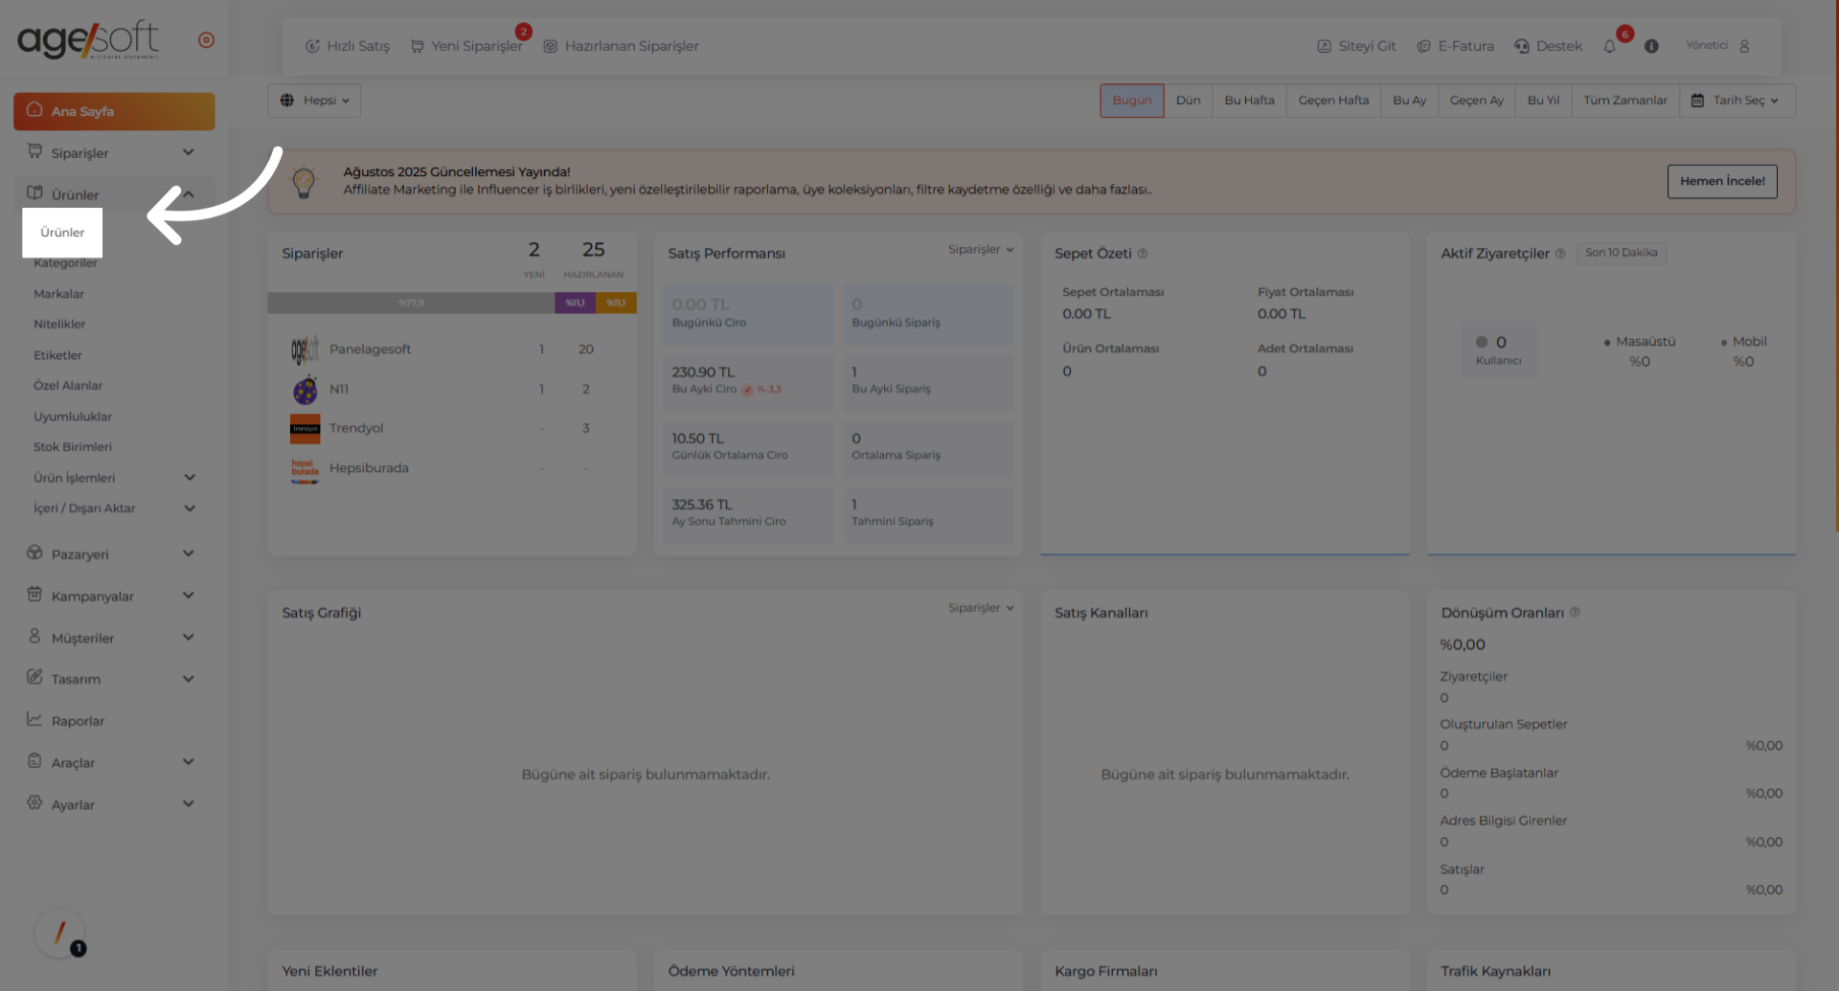Open Kategoriler submenu item
Screen dimensions: 1839x991
pos(65,263)
